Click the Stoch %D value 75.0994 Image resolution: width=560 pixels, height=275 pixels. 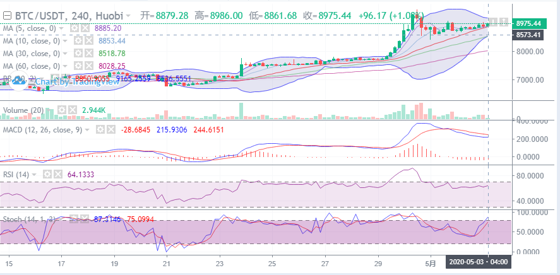(141, 219)
